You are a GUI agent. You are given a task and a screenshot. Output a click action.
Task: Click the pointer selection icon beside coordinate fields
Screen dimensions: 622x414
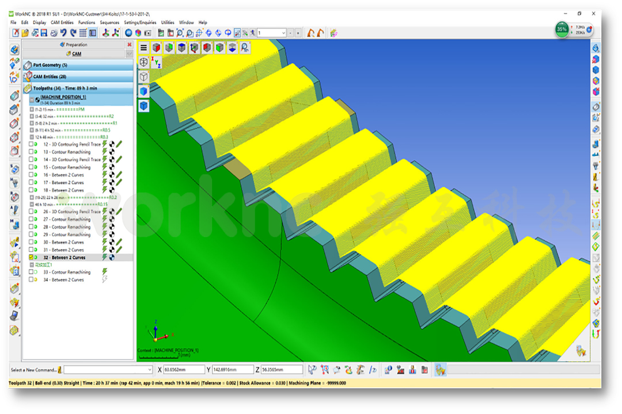(312, 370)
